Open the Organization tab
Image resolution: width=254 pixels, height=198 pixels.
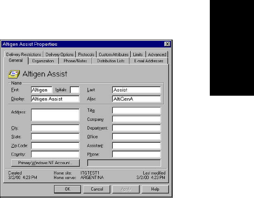[43, 61]
